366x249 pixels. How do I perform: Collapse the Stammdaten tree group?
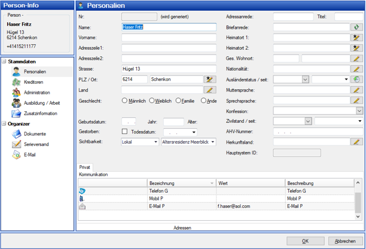[x=4, y=61]
